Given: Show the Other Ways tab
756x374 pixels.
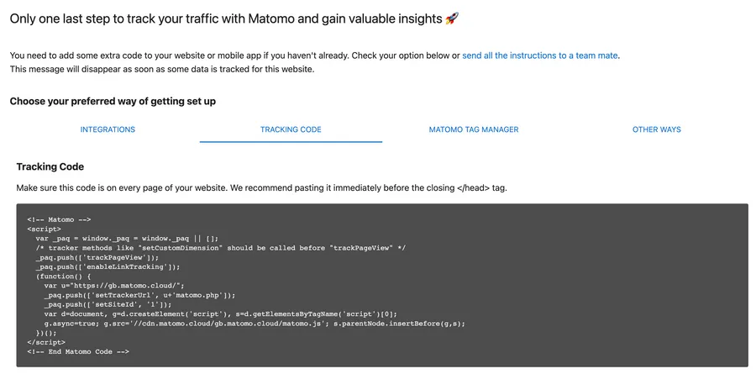Looking at the screenshot, I should tap(656, 129).
